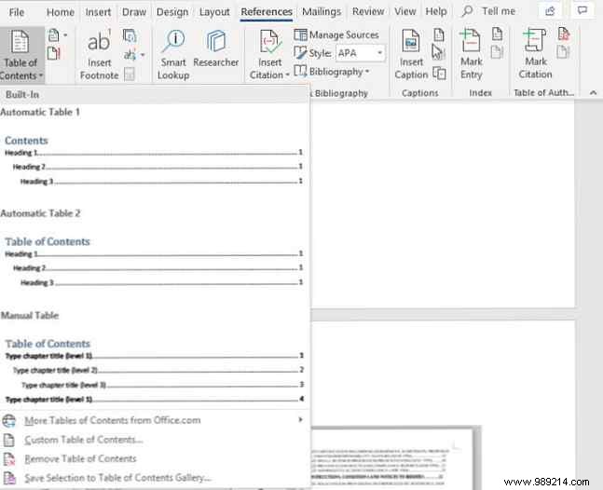Click the Update Table of Authorities icon
Viewport: 603px width, 490px height.
pos(563,52)
